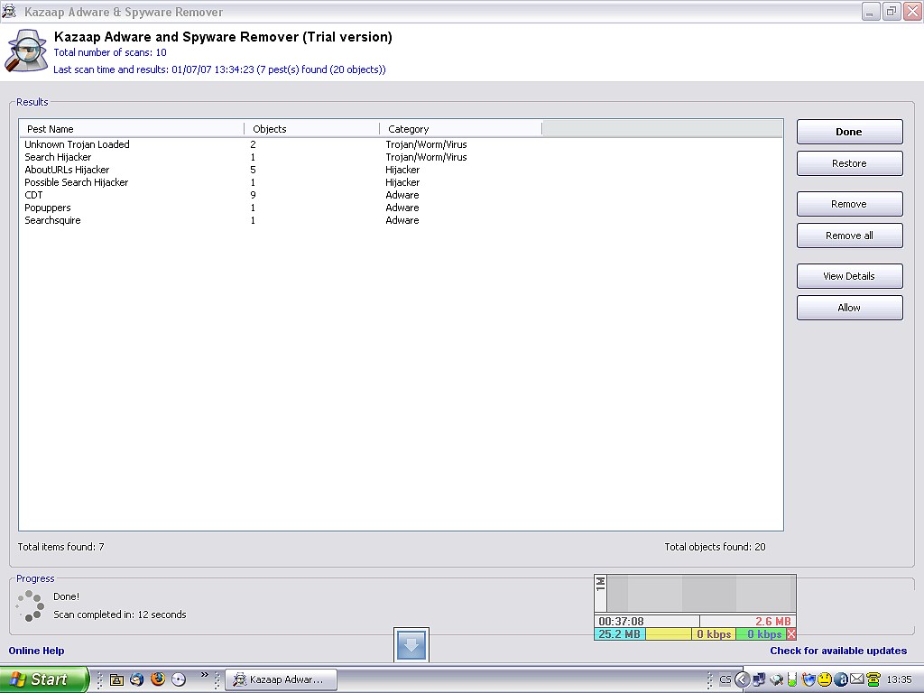This screenshot has width=924, height=693.
Task: Switch to Kazaap Adwar... taskbar button
Action: click(282, 679)
